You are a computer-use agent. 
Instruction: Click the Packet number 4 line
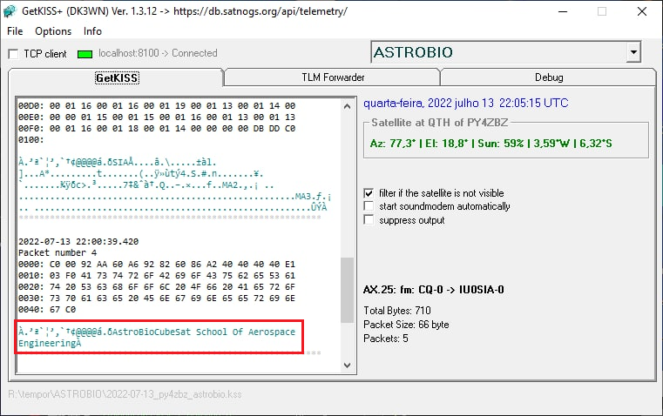[x=58, y=252]
